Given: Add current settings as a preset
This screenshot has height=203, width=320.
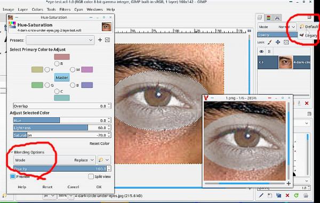Looking at the screenshot, I should [x=100, y=40].
